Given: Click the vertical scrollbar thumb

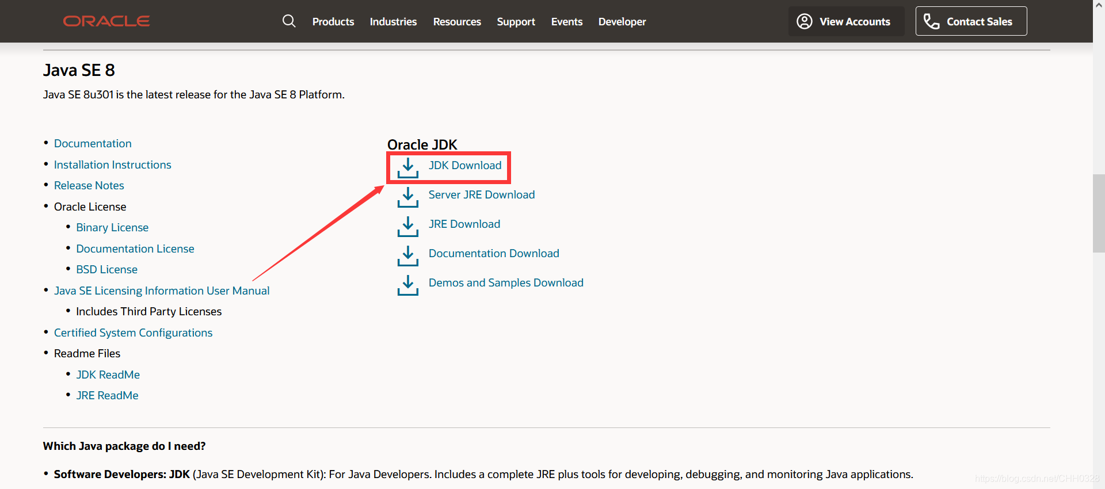Looking at the screenshot, I should pos(1099,213).
